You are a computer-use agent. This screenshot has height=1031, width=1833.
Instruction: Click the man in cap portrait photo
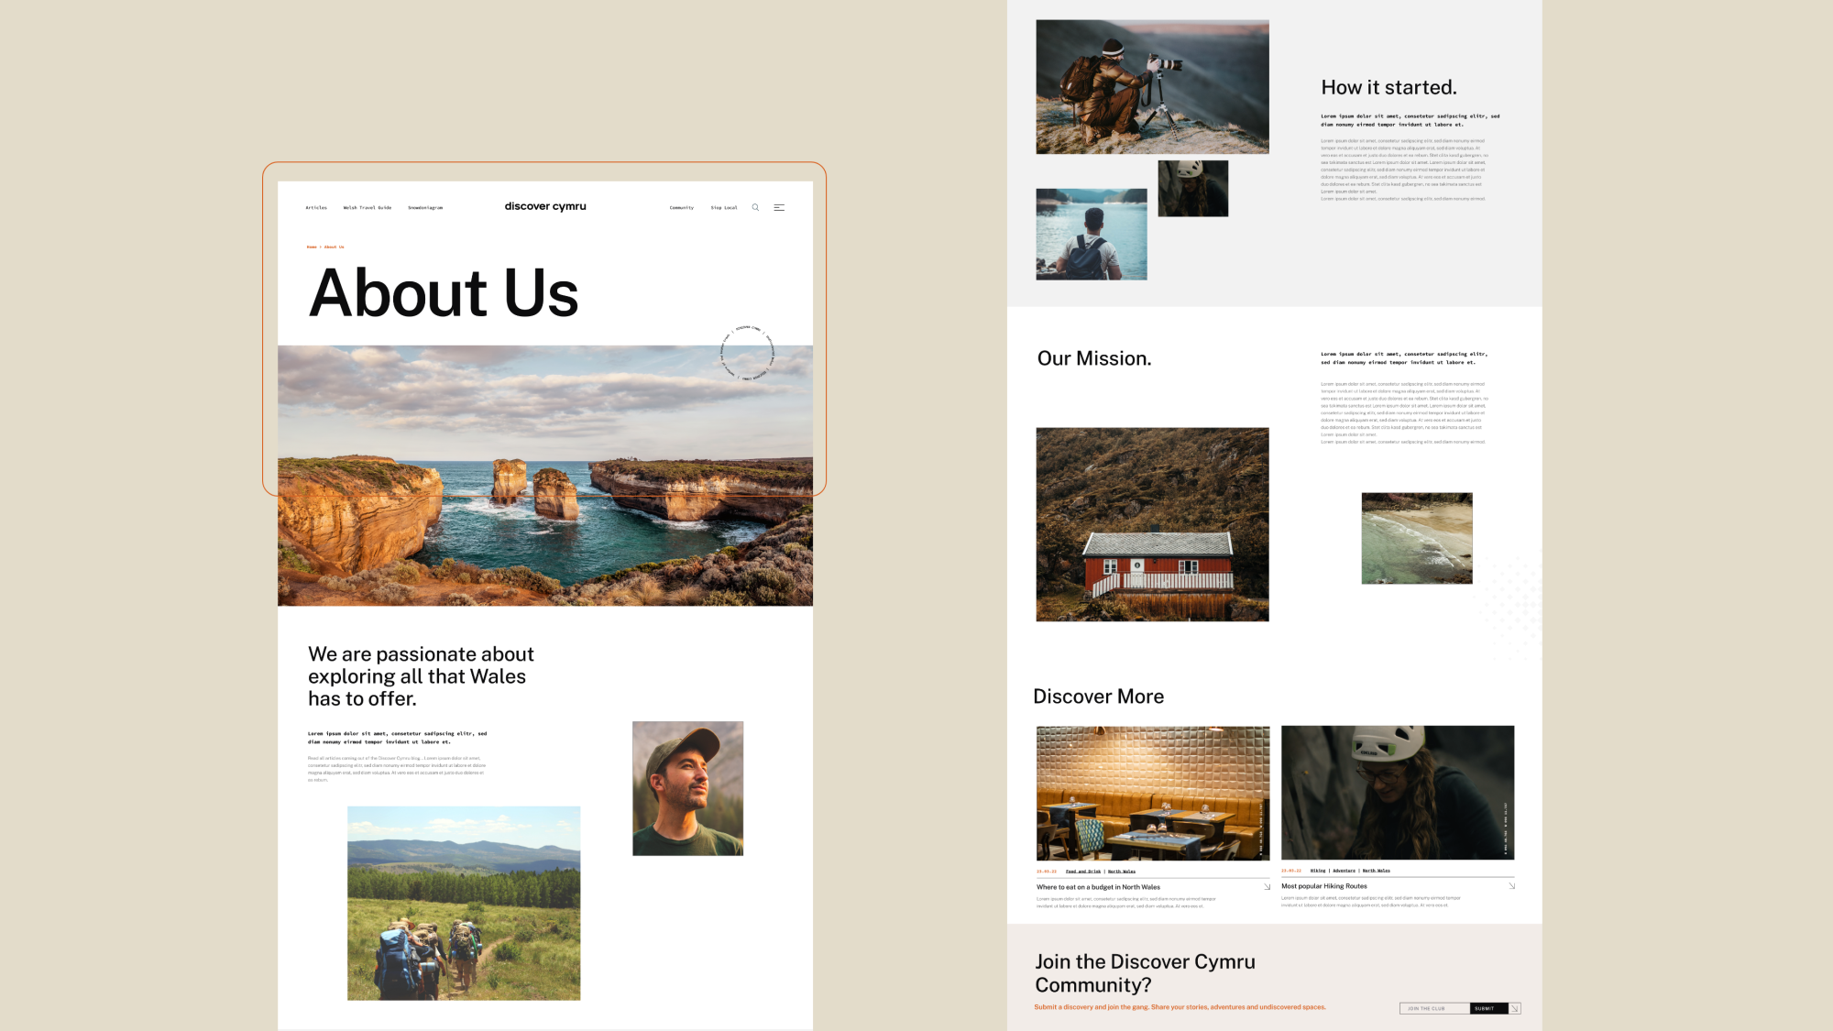pyautogui.click(x=688, y=788)
